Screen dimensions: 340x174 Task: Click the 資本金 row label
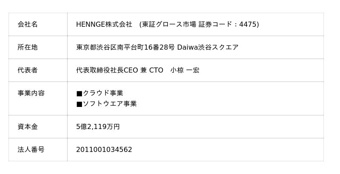pos(28,127)
